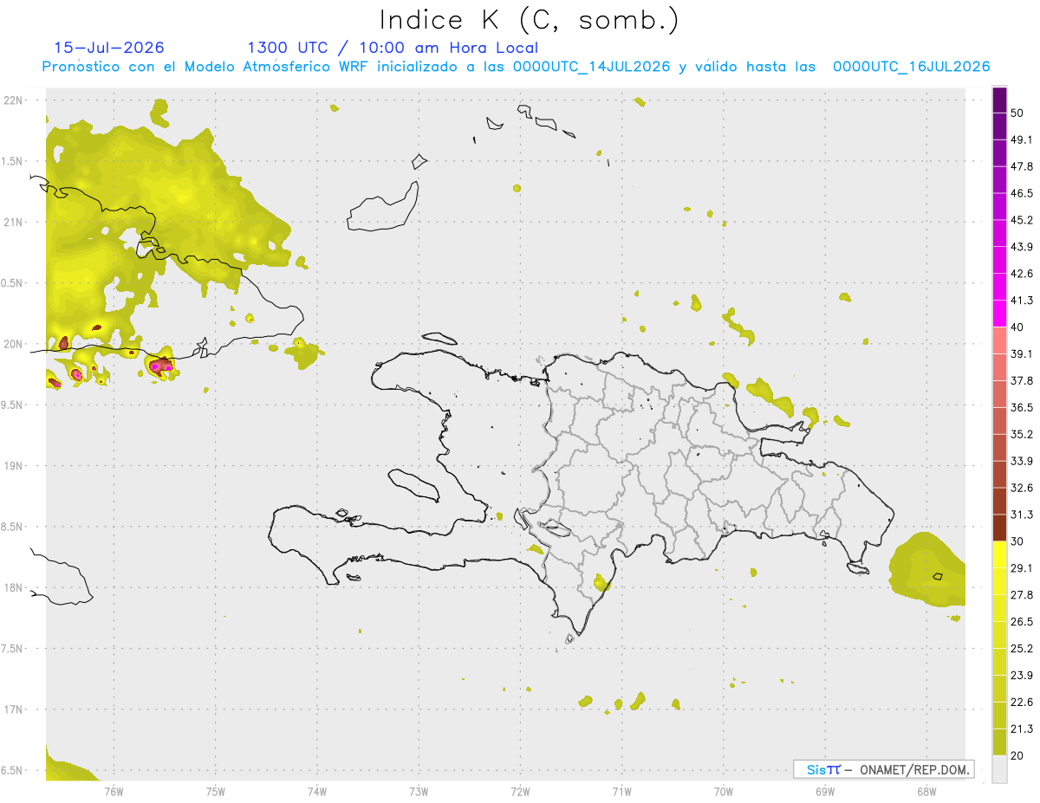Click the dark purple swatch above 50
Image resolution: width=1040 pixels, height=803 pixels.
[1000, 100]
